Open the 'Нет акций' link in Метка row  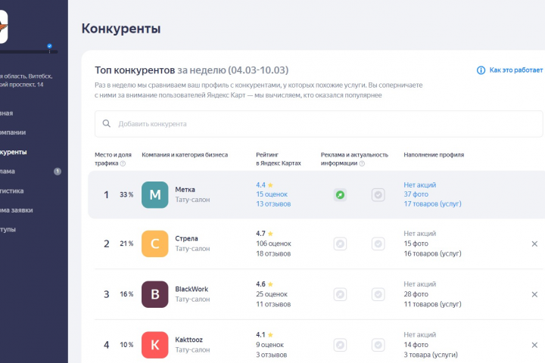click(x=419, y=185)
